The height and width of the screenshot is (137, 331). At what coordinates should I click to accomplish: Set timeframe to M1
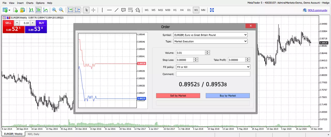[x=147, y=10]
